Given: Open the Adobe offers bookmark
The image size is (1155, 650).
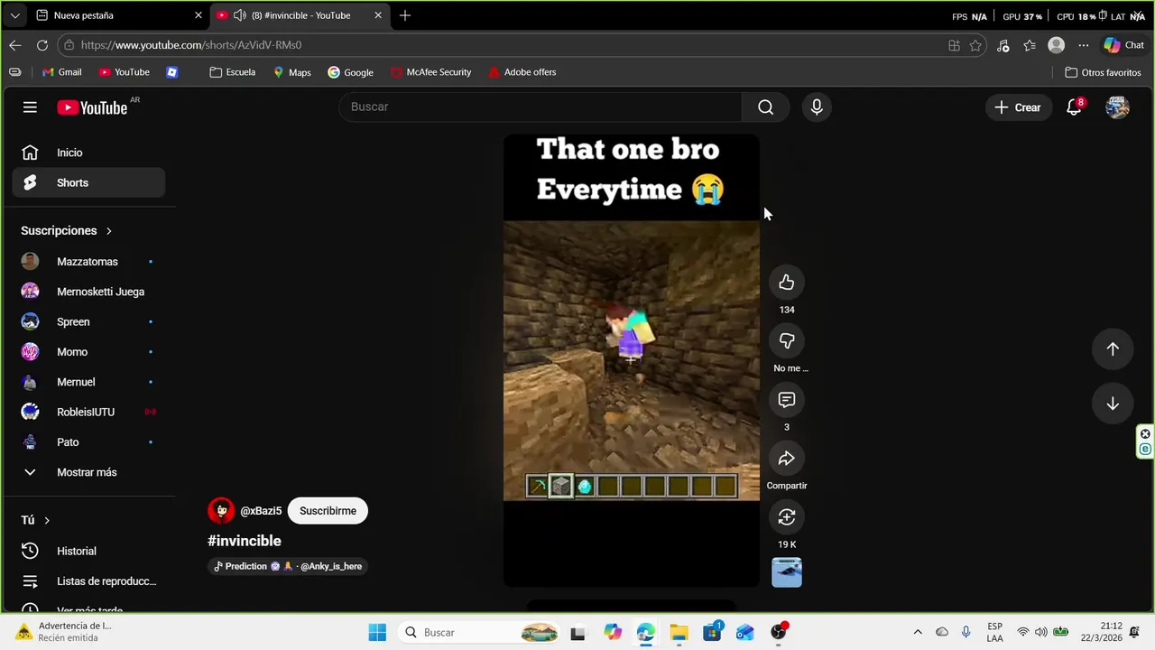Looking at the screenshot, I should (x=522, y=72).
